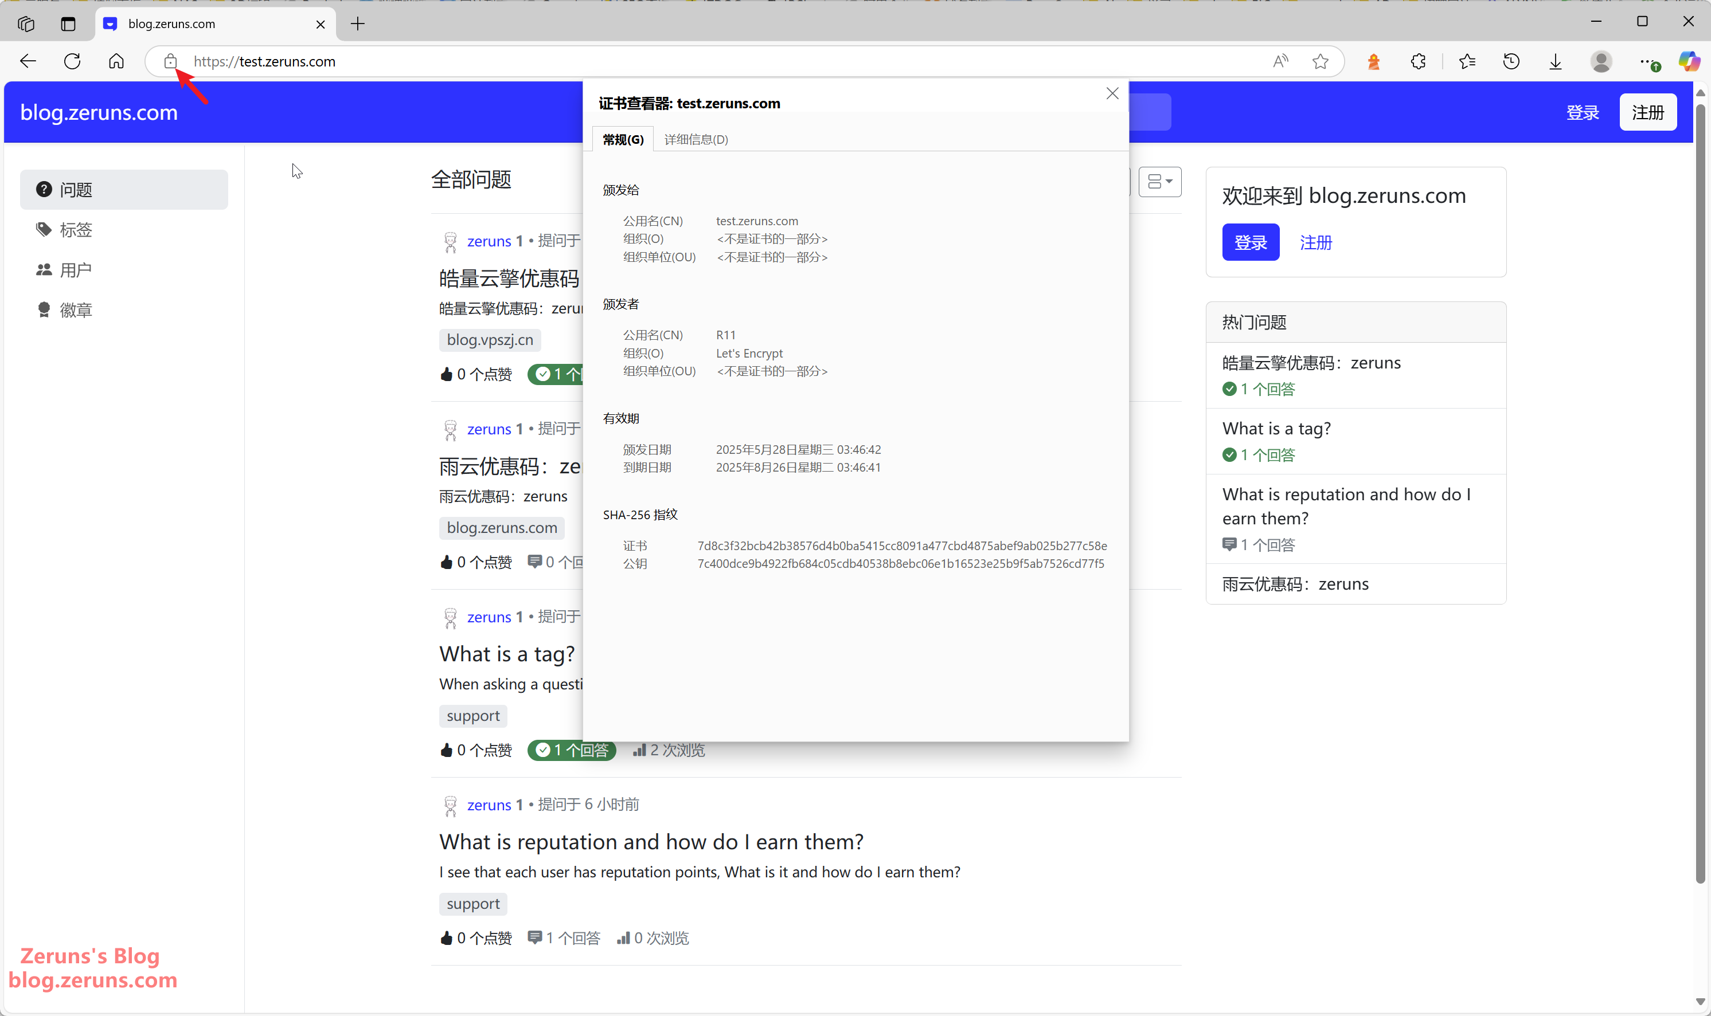Click the expiry date 2025年8月26日
Screen dimensions: 1711x1016
tap(798, 468)
